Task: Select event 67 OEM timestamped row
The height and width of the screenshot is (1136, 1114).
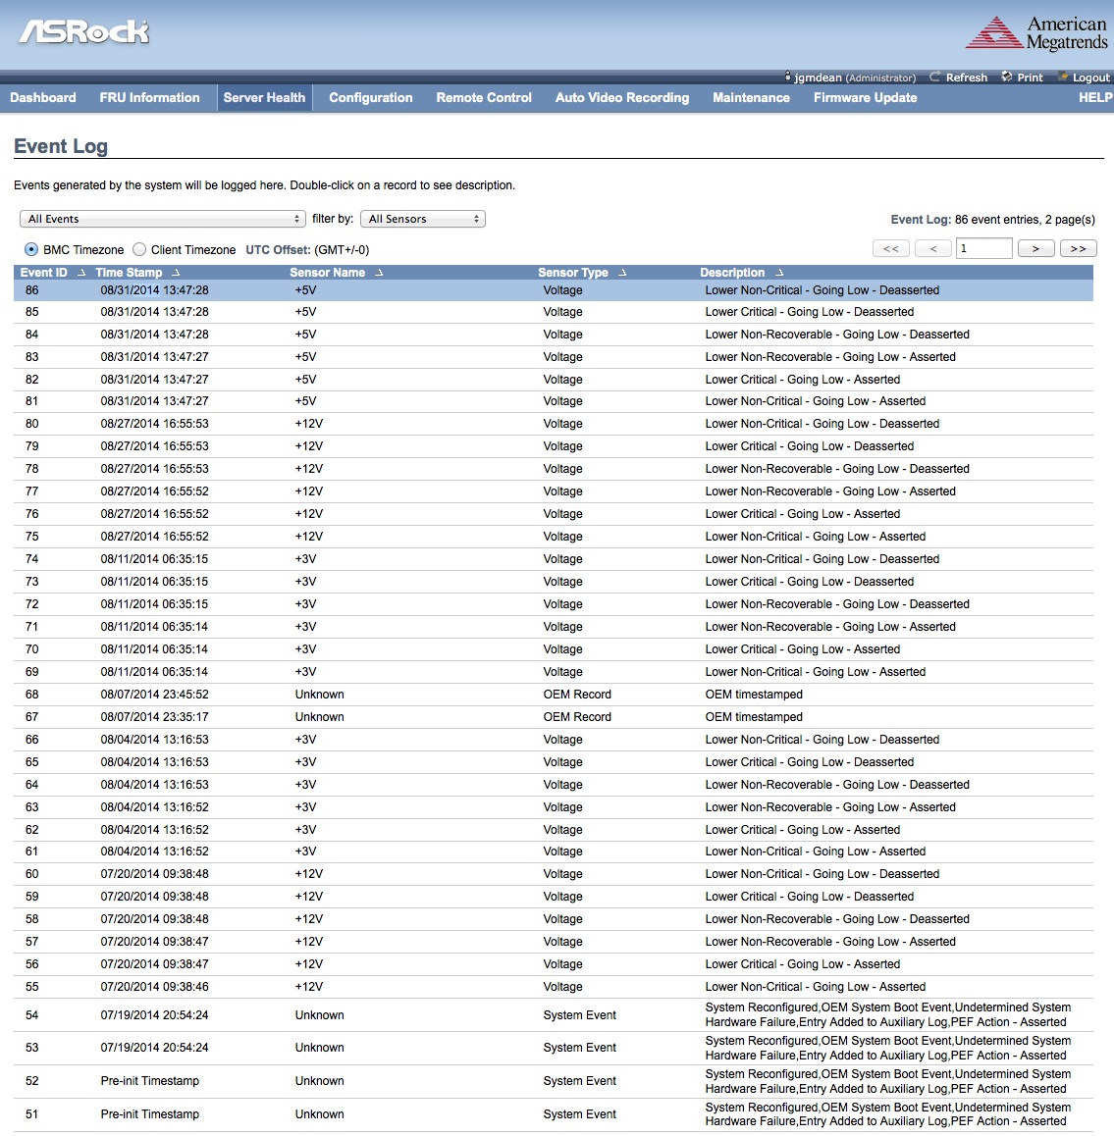Action: coord(553,717)
